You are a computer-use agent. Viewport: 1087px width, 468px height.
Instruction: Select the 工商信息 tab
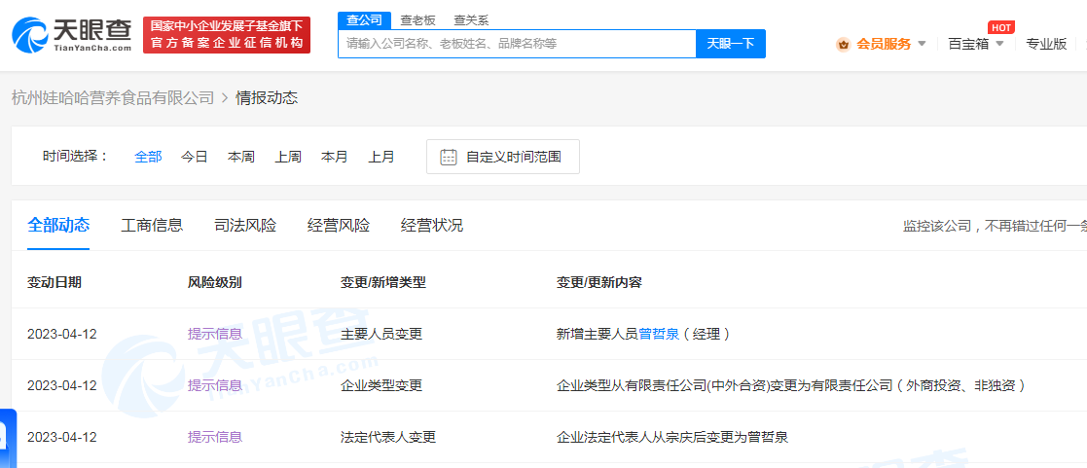click(152, 225)
